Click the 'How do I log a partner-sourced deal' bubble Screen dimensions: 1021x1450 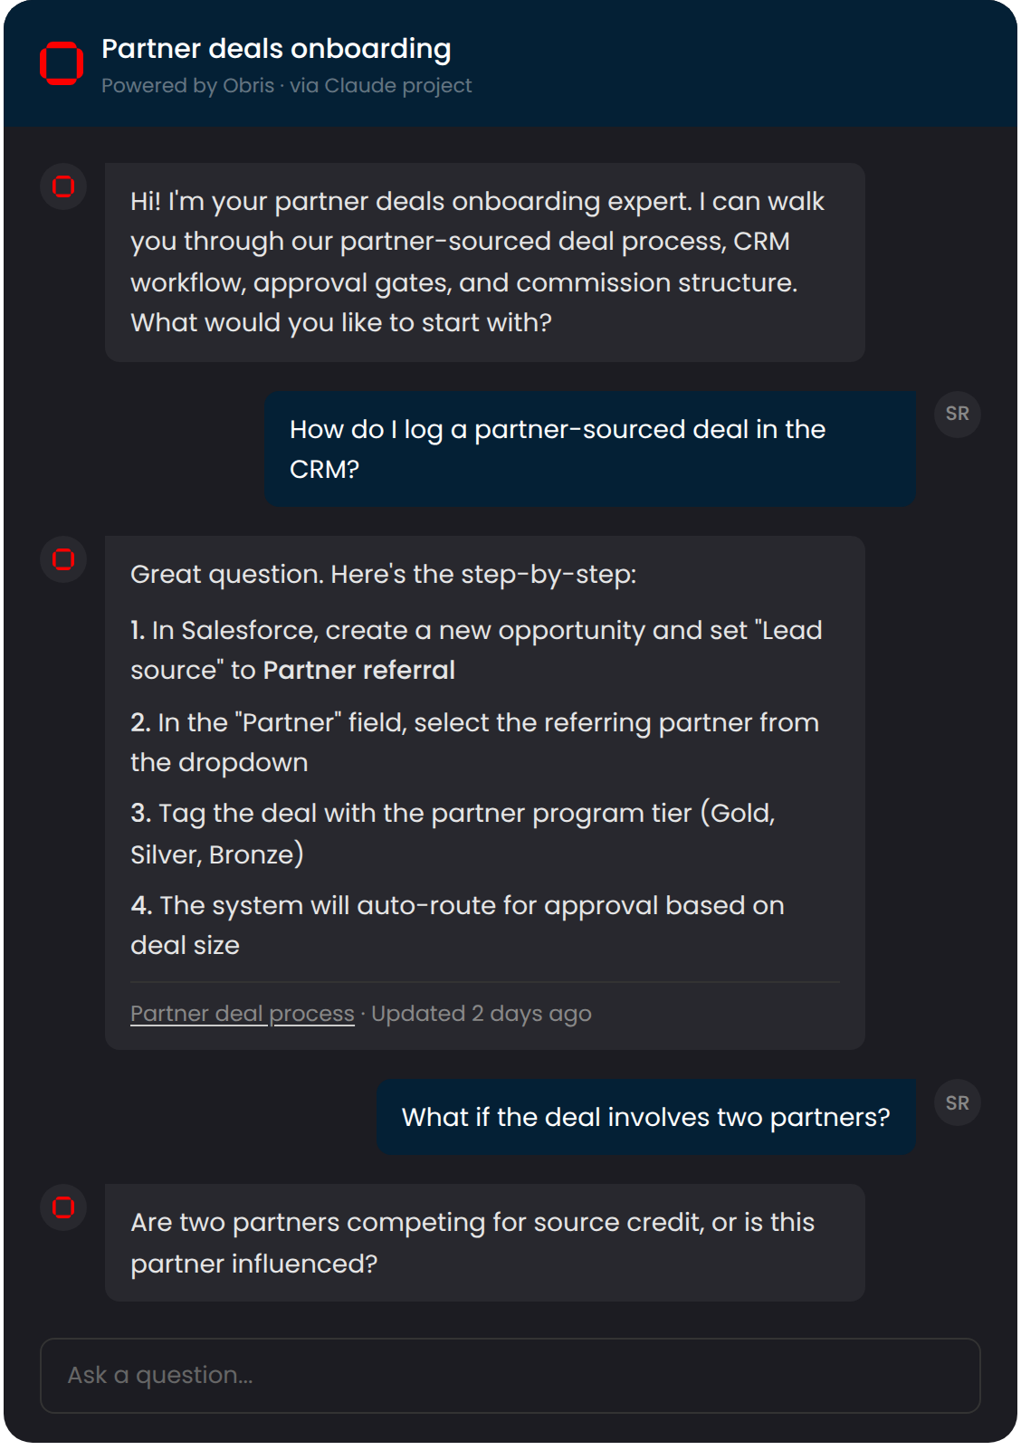tap(589, 449)
